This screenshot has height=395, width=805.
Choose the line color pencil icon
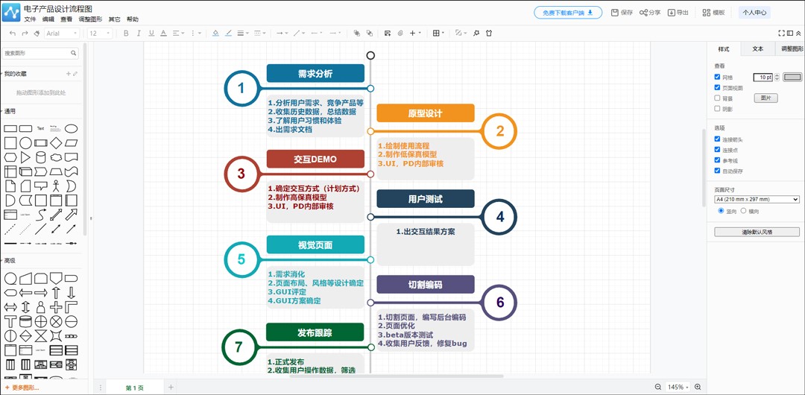pos(229,34)
